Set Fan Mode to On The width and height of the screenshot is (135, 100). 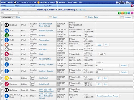pos(106,45)
